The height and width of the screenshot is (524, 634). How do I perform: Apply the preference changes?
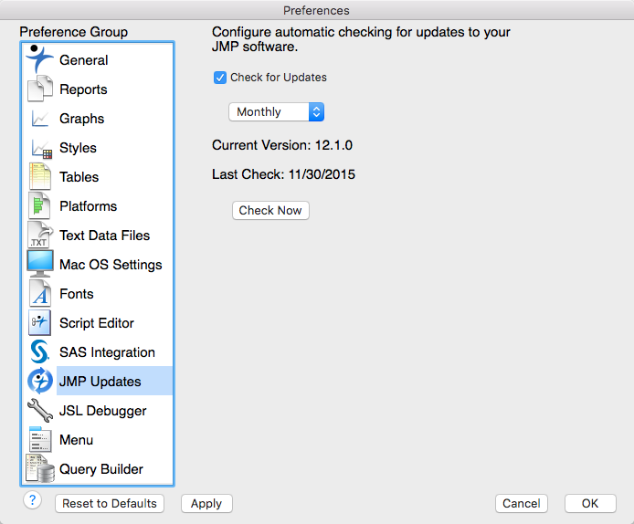coord(206,504)
